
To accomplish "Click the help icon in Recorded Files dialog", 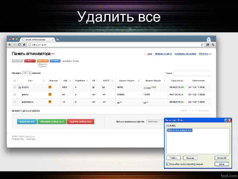I will pyautogui.click(x=226, y=120).
